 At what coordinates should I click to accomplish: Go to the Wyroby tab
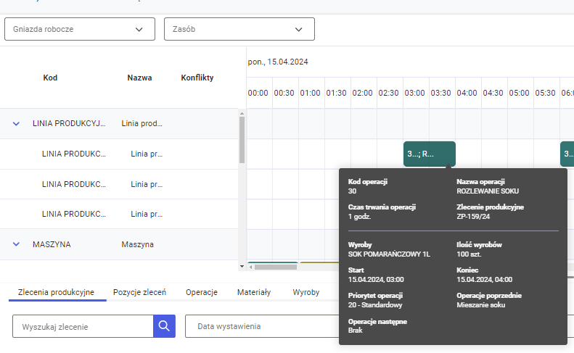306,292
